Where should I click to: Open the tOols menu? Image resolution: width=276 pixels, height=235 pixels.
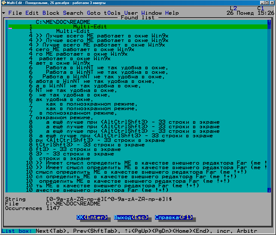112,13
